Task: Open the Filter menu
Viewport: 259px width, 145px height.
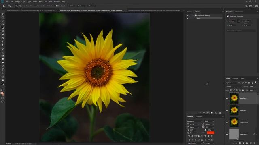Action: click(x=41, y=2)
